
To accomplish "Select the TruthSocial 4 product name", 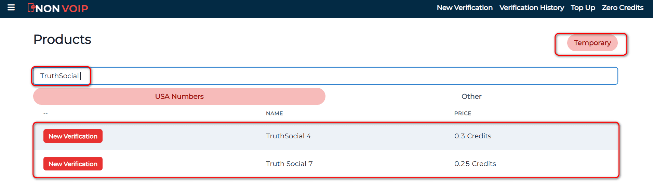I will coord(288,136).
